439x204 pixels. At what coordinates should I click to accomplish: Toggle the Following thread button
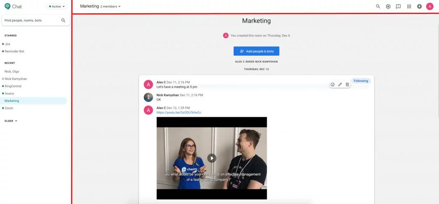[361, 81]
